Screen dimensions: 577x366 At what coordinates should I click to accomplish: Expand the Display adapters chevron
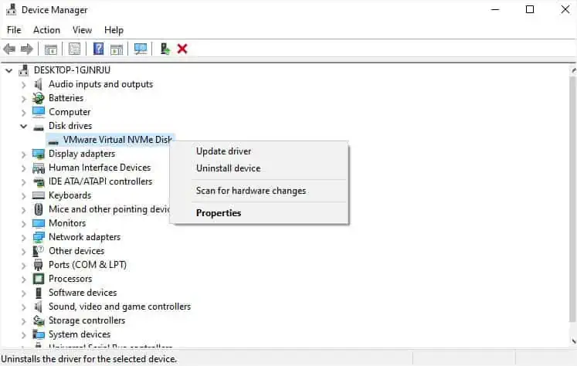coord(23,154)
